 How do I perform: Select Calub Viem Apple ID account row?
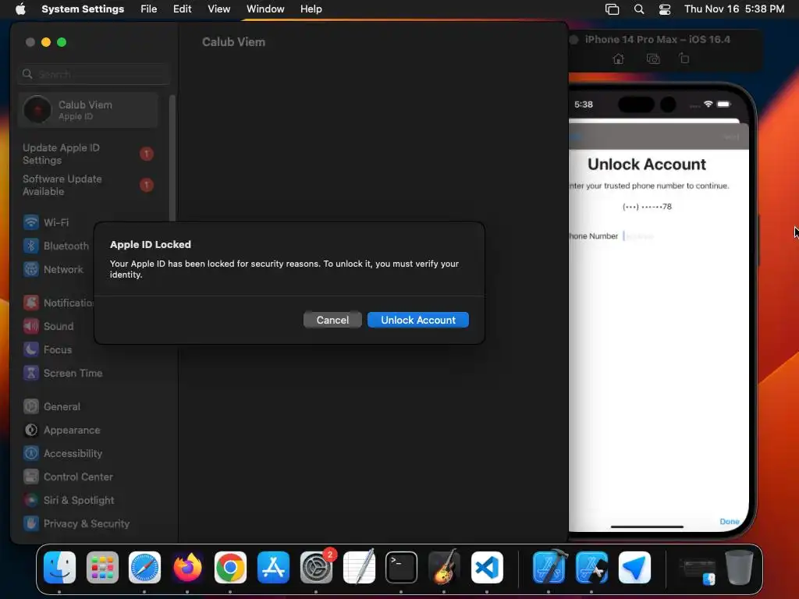[x=87, y=110]
